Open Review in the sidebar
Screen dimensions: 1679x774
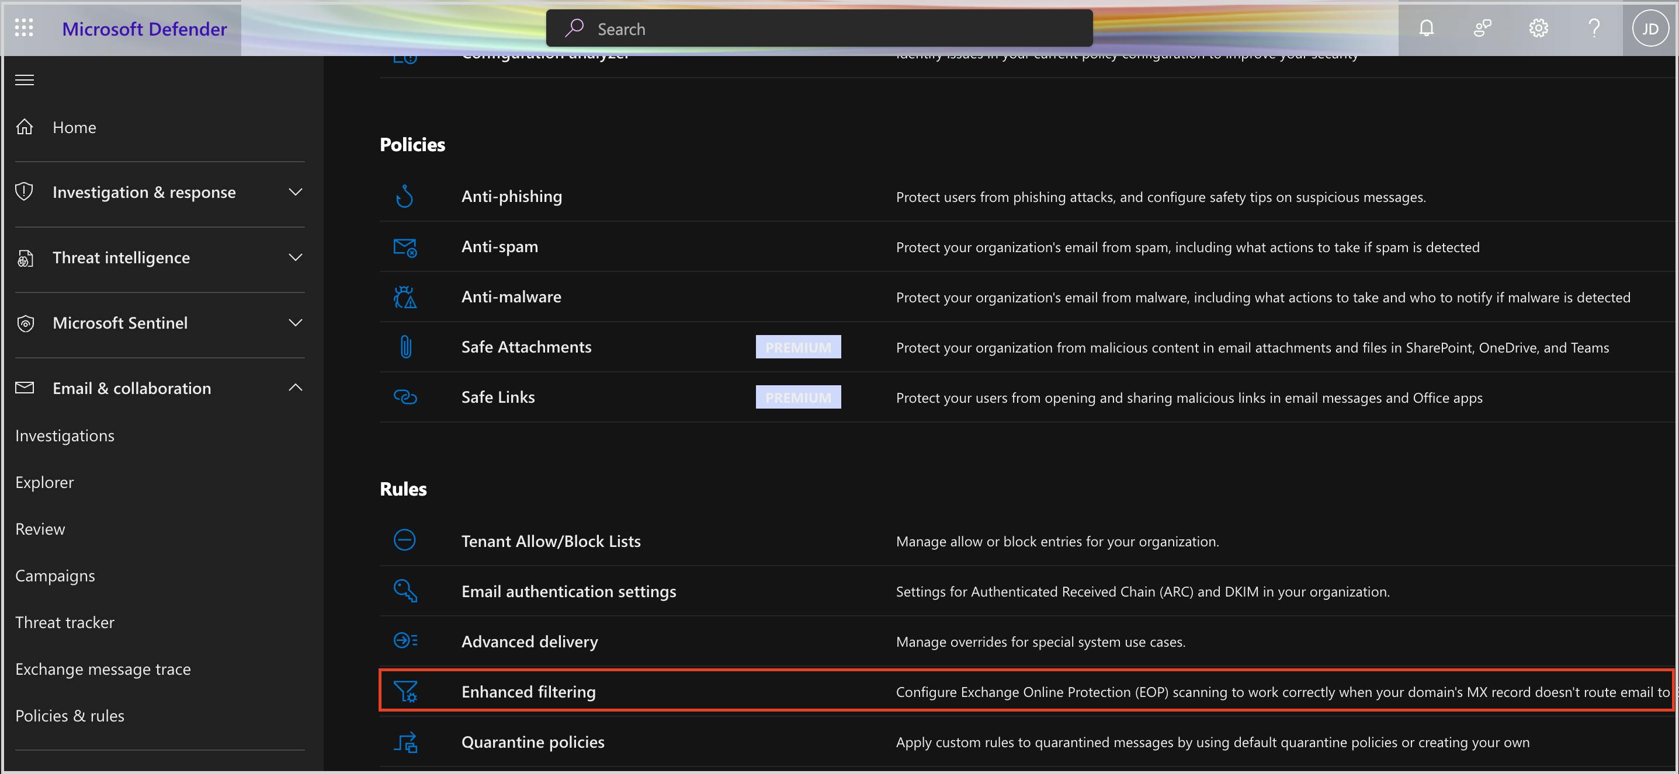point(40,529)
